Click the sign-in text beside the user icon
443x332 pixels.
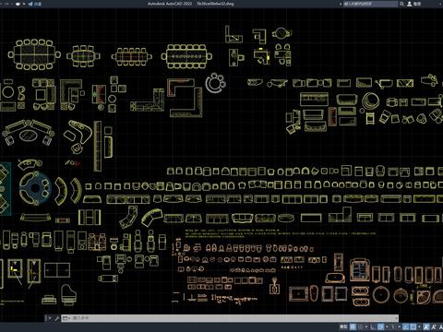[x=417, y=4]
